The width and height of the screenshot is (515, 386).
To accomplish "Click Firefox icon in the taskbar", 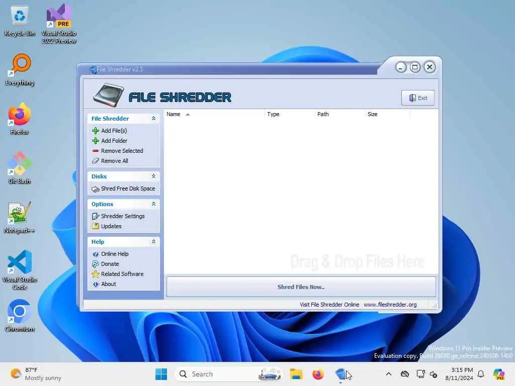I will pos(318,374).
